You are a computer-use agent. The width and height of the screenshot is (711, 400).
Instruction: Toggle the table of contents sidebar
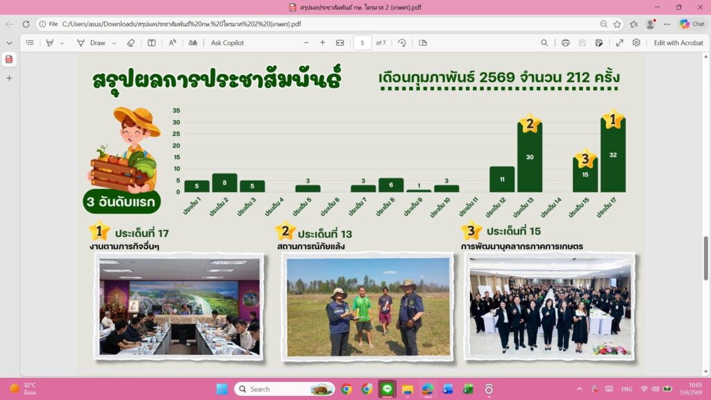point(30,43)
